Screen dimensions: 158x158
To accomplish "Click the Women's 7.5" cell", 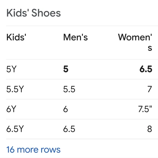I will point(145,109).
